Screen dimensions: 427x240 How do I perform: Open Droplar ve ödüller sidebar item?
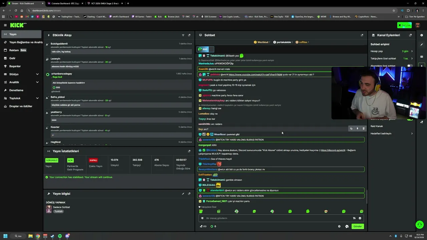click(21, 106)
